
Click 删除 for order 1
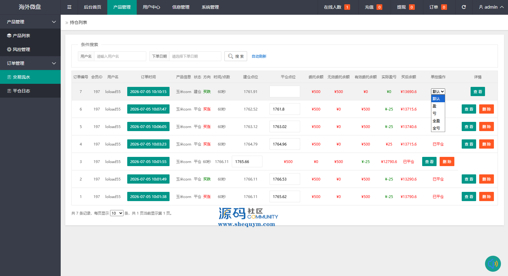487,196
